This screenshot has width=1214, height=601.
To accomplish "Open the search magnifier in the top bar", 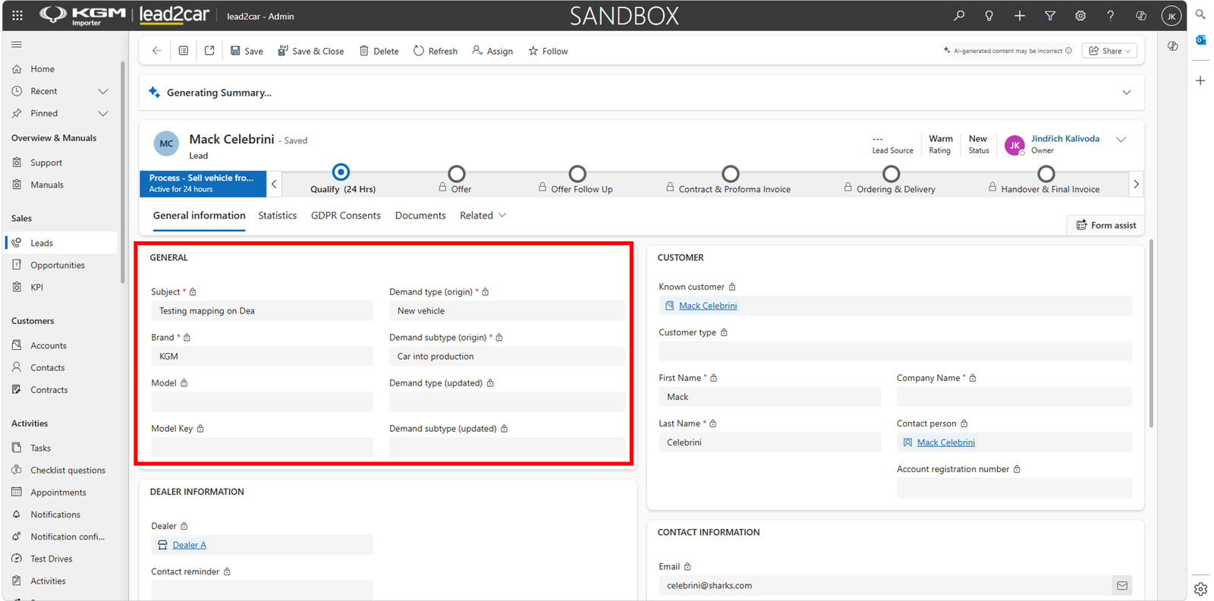I will click(959, 15).
